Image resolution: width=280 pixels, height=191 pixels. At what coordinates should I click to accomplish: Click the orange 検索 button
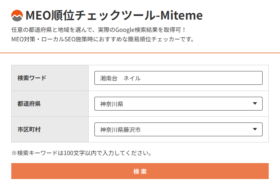tap(140, 171)
